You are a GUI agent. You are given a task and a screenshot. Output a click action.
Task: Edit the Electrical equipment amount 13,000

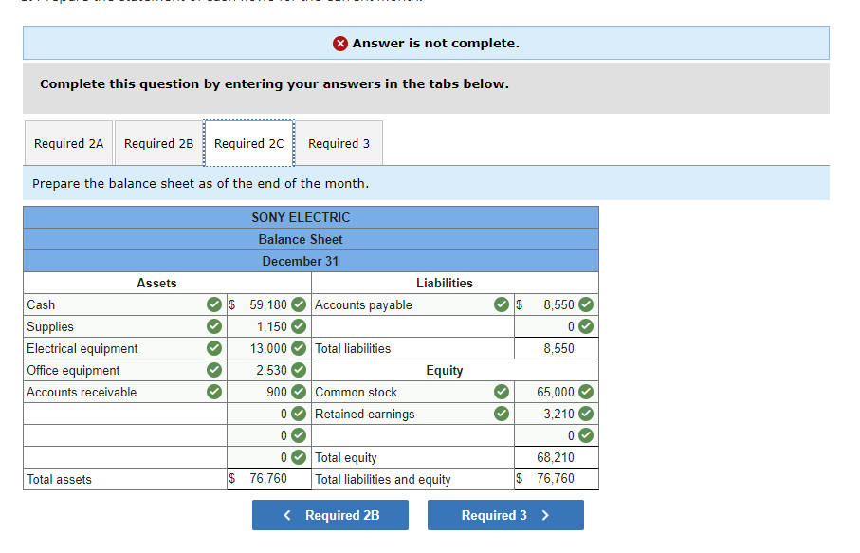[x=268, y=348]
